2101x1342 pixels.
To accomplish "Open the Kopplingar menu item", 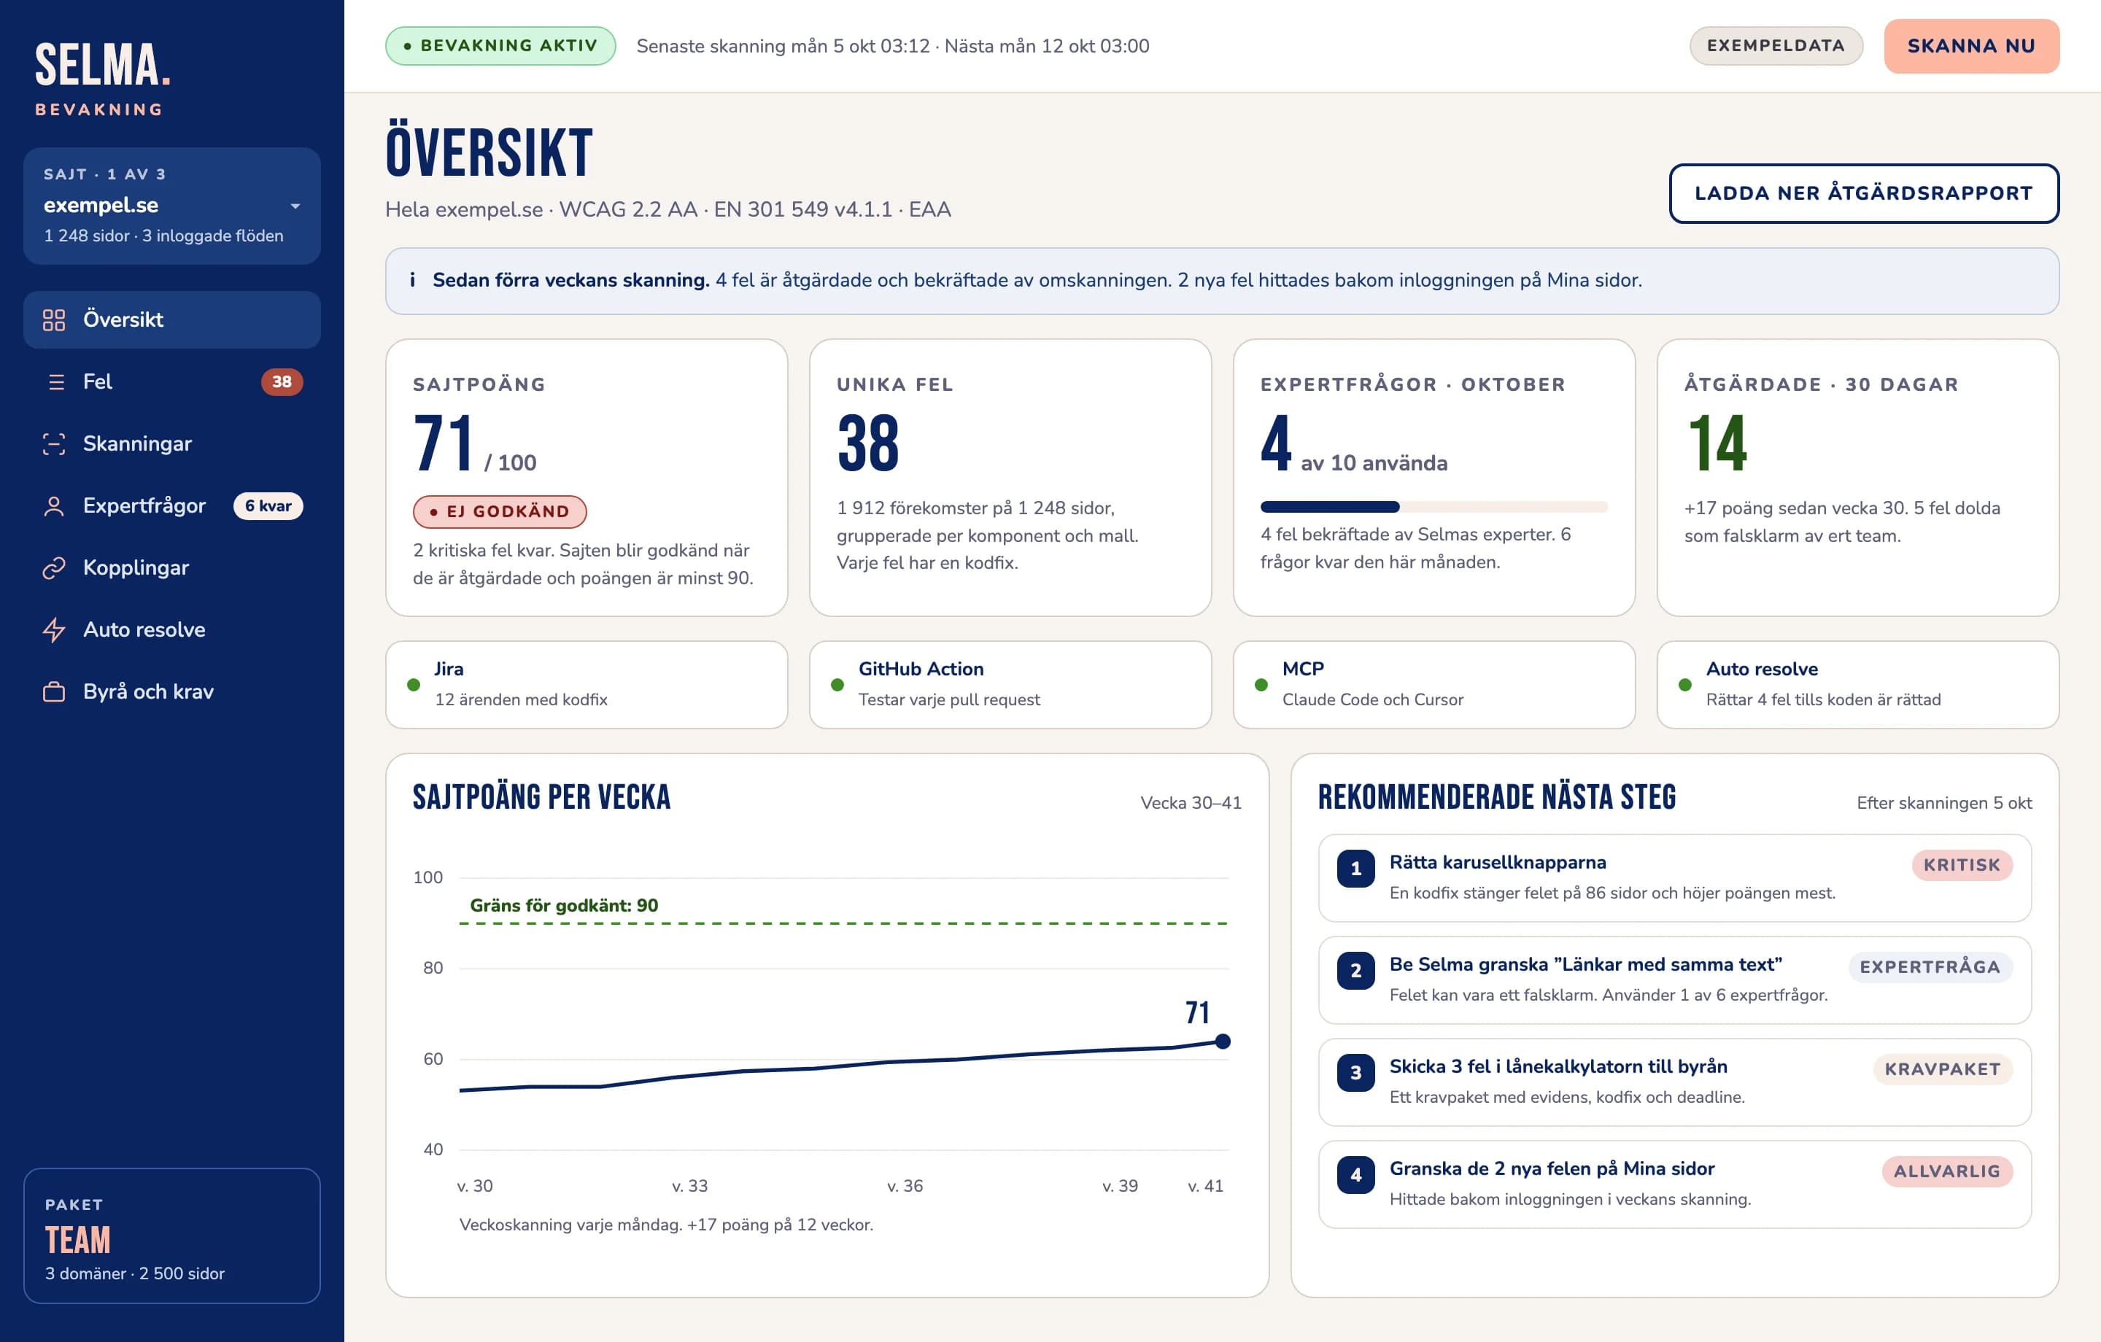I will coord(172,568).
